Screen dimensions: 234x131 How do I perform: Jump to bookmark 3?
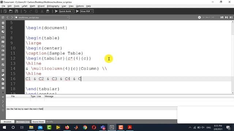tap(231, 17)
